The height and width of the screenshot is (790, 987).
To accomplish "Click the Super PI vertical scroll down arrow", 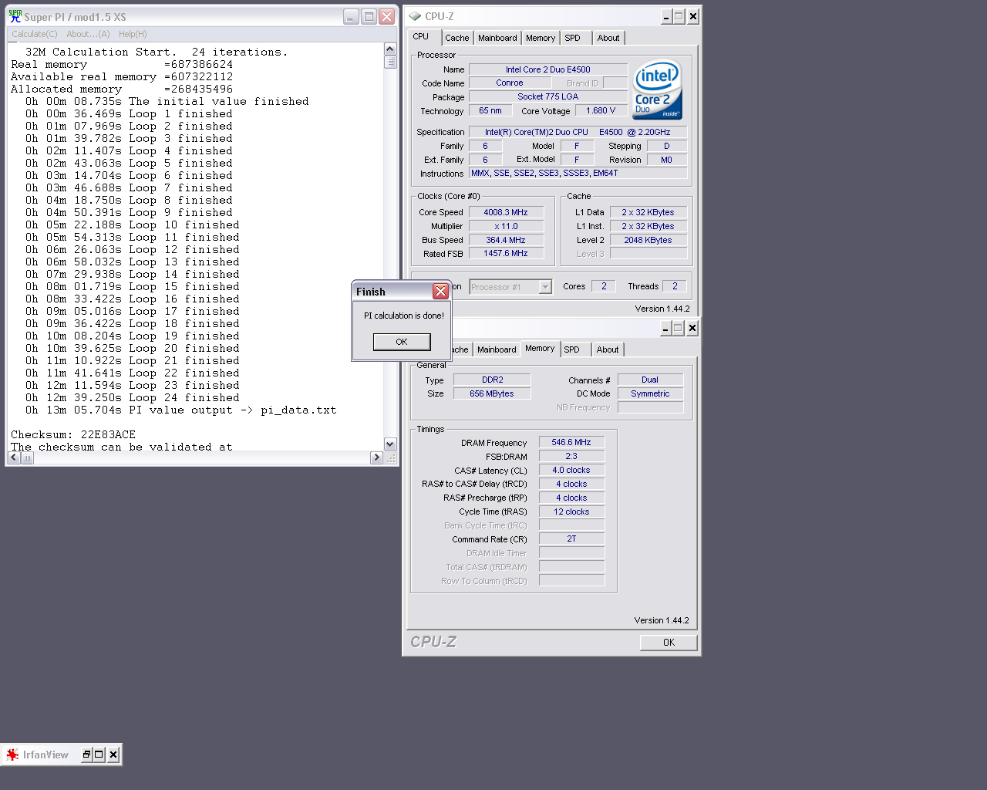I will click(390, 444).
